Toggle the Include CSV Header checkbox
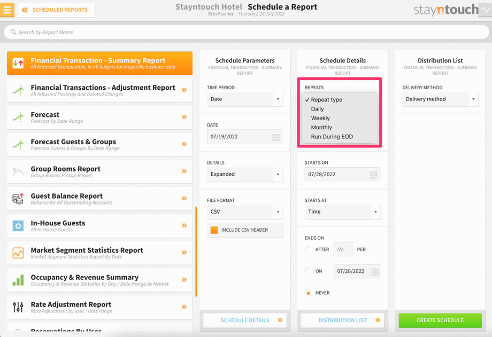This screenshot has height=337, width=492. click(x=214, y=230)
